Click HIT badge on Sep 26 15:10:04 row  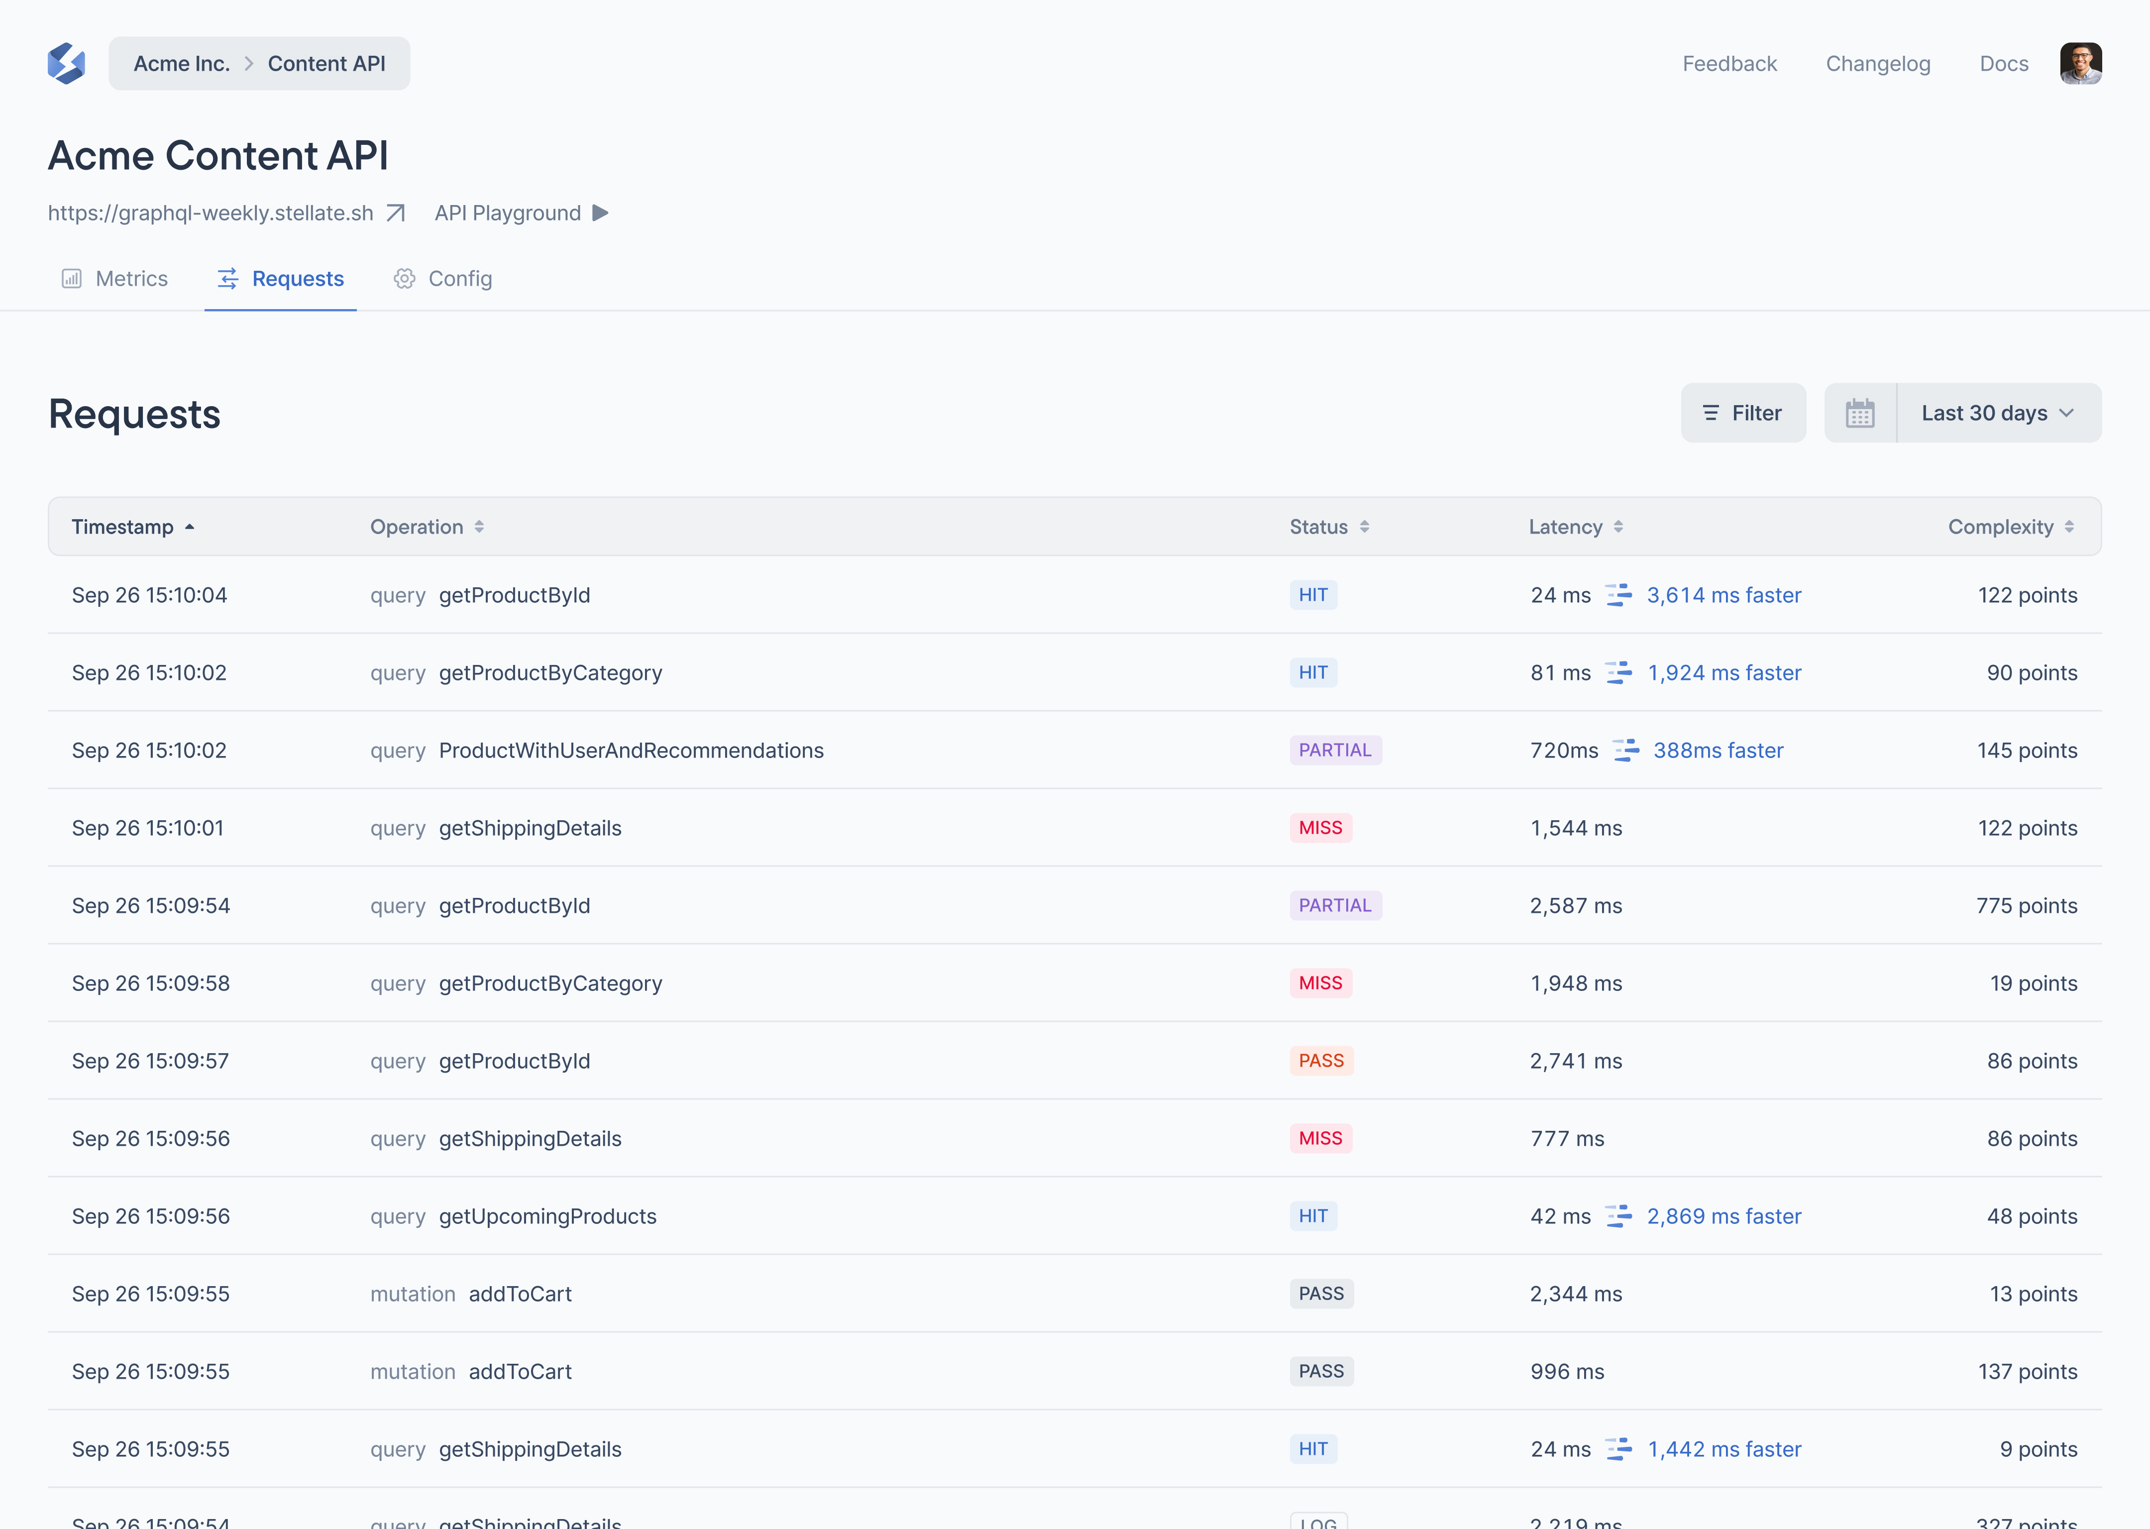tap(1313, 595)
